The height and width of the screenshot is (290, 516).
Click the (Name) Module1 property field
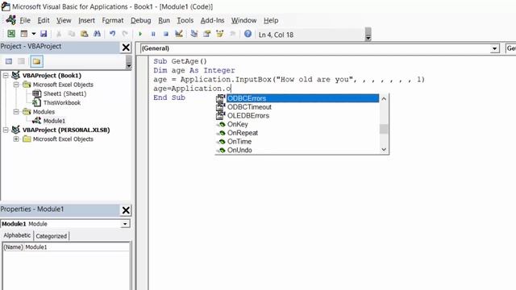coord(66,247)
